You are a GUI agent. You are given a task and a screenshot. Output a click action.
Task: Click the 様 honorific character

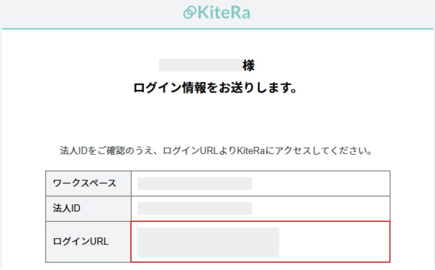click(248, 65)
